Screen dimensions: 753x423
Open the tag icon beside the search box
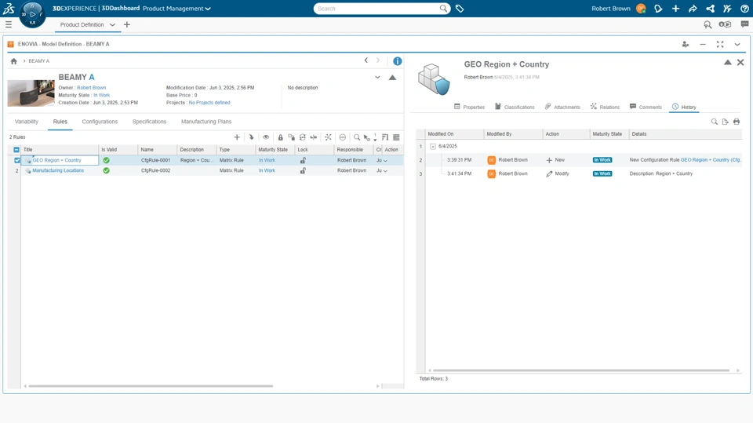[x=460, y=9]
